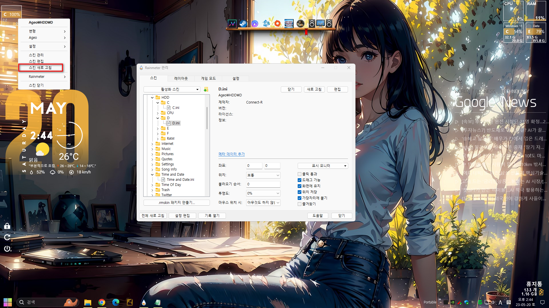Image resolution: width=549 pixels, height=308 pixels.
Task: Click the 새로 고침 button for D.ini
Action: point(314,89)
